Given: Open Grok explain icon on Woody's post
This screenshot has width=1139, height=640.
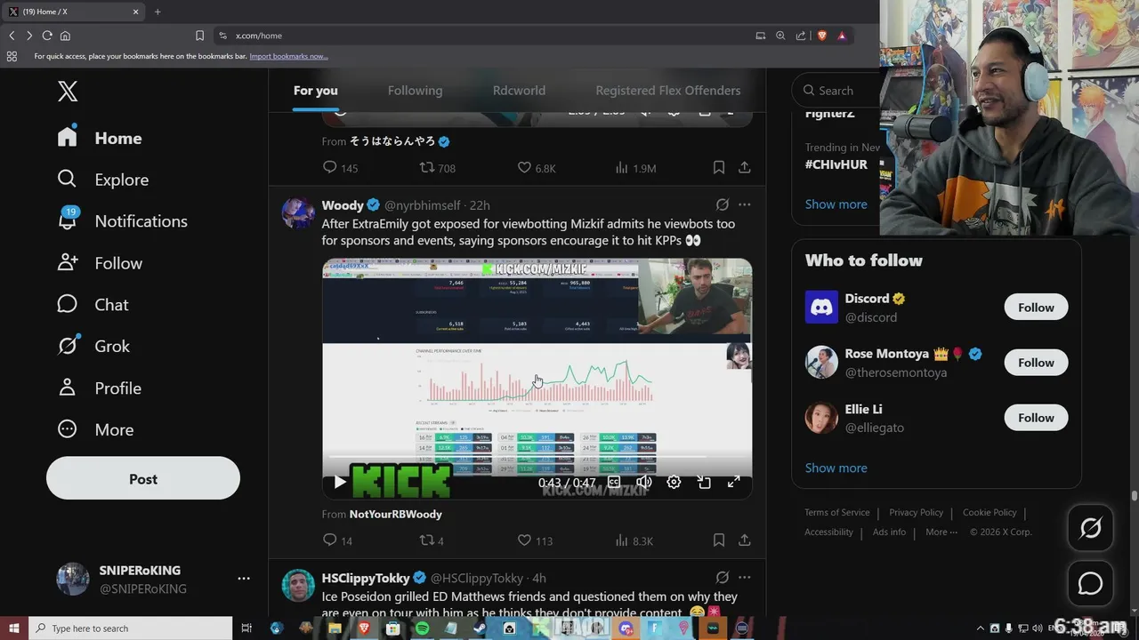Looking at the screenshot, I should (x=723, y=204).
